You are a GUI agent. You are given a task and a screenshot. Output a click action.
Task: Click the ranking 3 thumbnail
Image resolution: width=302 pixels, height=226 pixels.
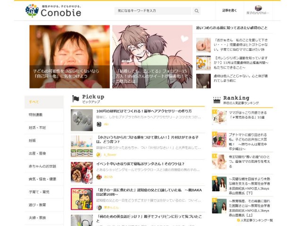click(219, 161)
